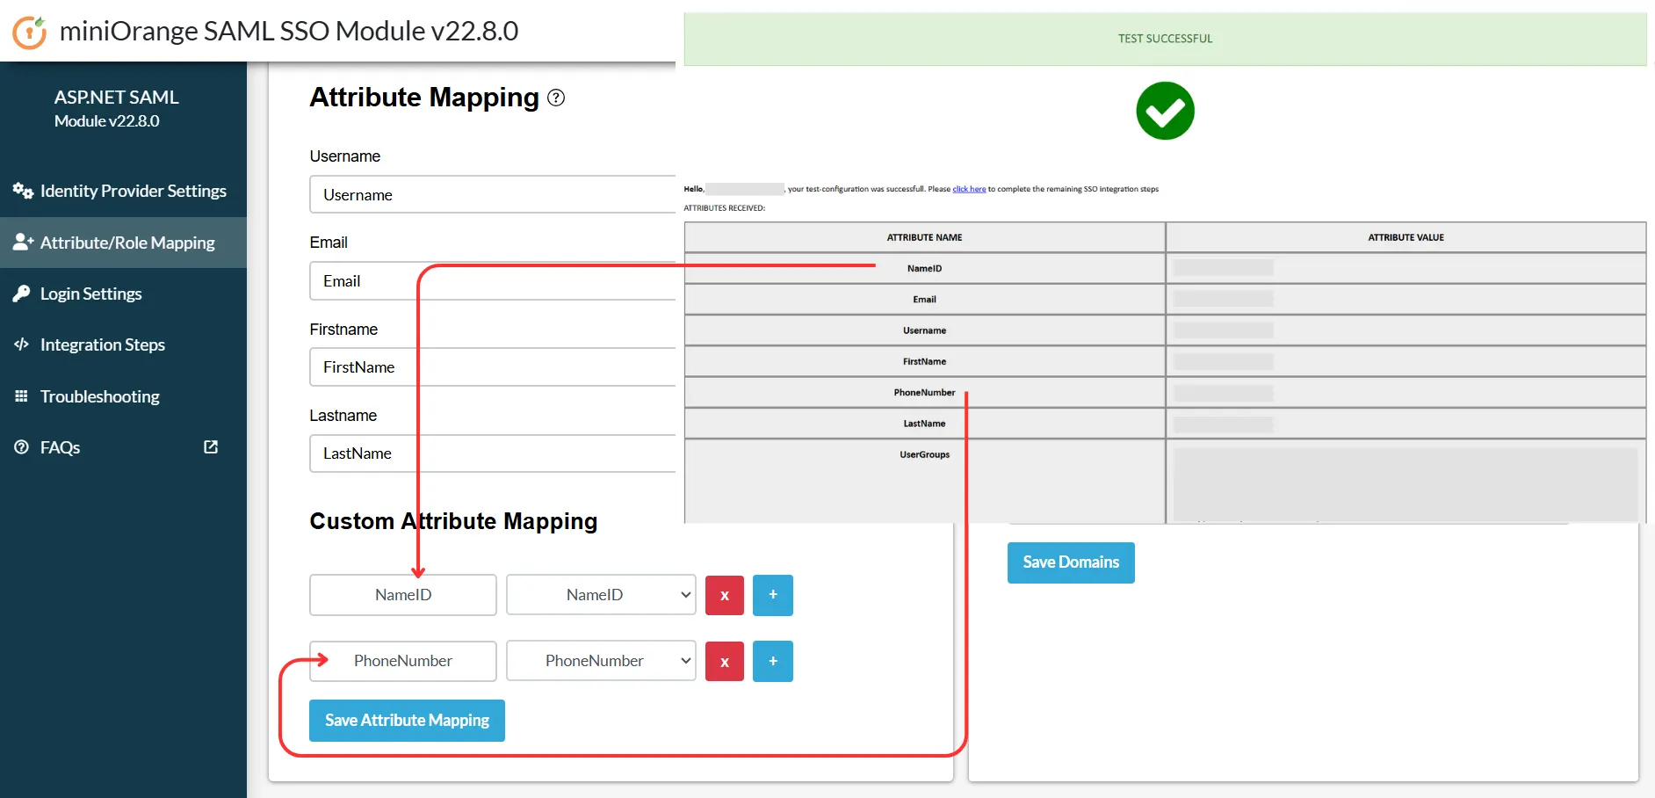The height and width of the screenshot is (798, 1655).
Task: Click the miniOrange logo icon
Action: click(29, 33)
